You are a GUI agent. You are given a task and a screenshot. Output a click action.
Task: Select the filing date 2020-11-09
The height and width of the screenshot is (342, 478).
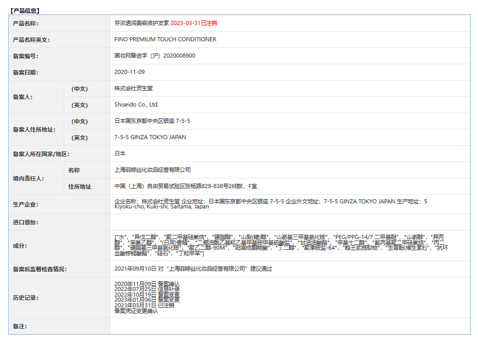[129, 72]
